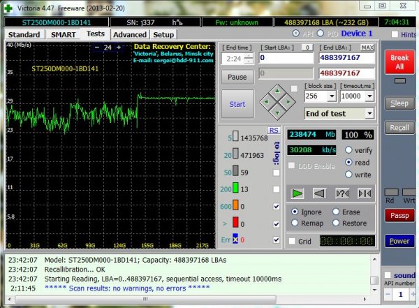This screenshot has width=419, height=308.
Task: Click the minus icon beside graph scale 24
Action: [97, 47]
